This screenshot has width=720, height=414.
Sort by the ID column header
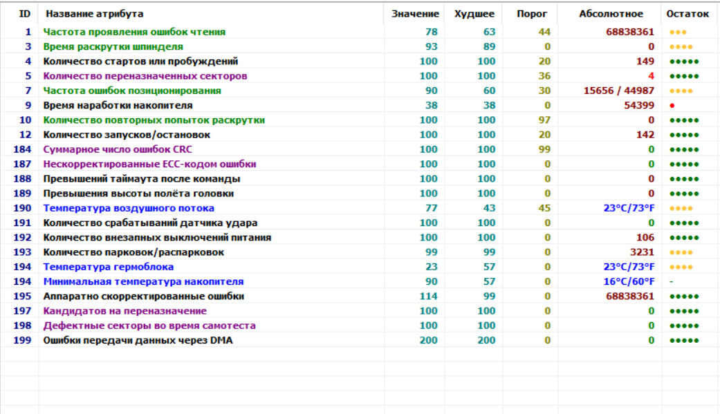[x=24, y=14]
